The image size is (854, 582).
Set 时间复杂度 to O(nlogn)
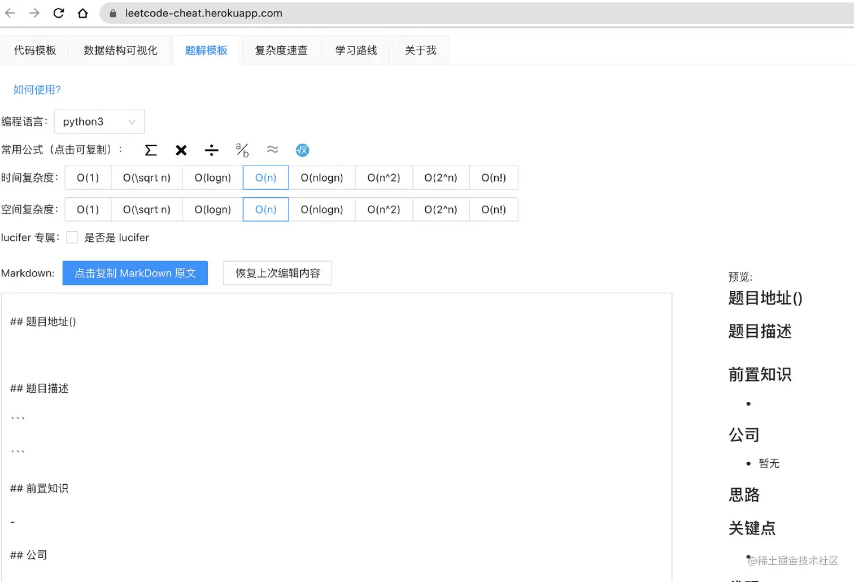pos(322,178)
